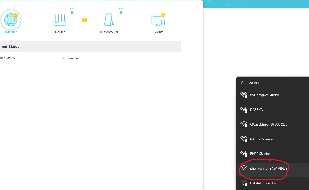Select the tivi_projektiverkko Wi-Fi network
This screenshot has height=190, width=309.
click(273, 95)
